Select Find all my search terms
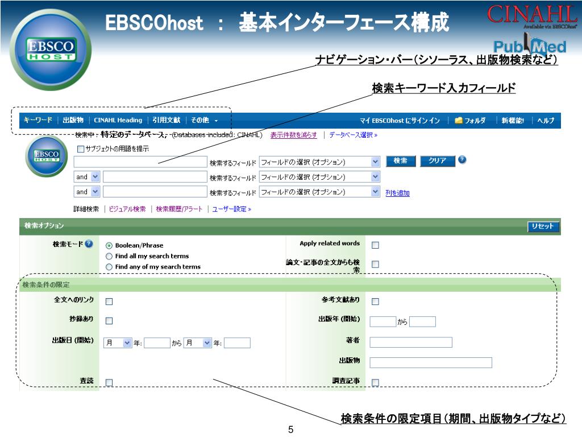 point(109,256)
